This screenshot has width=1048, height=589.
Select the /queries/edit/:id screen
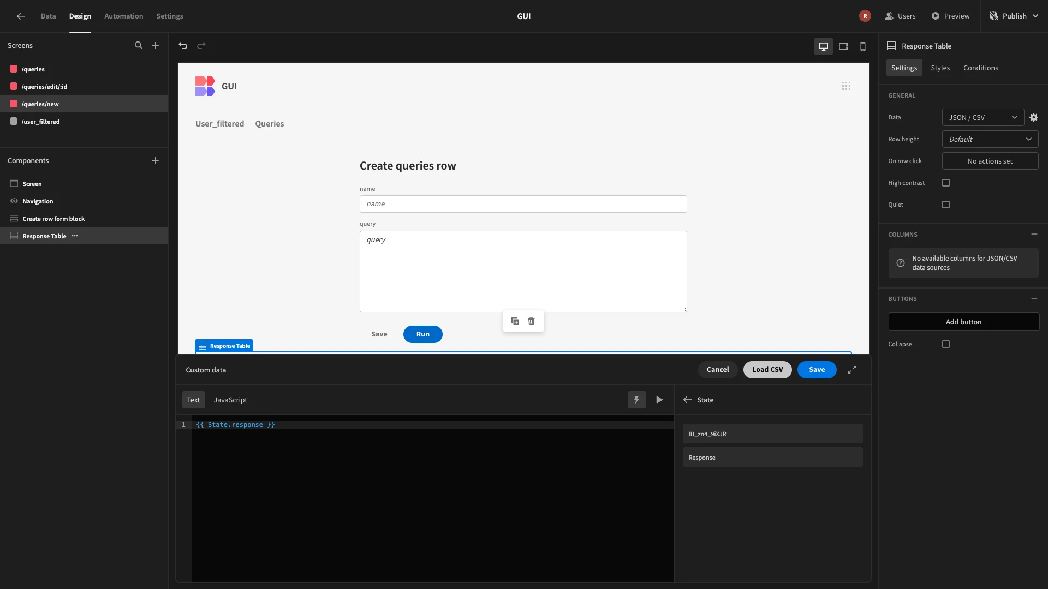tap(84, 87)
